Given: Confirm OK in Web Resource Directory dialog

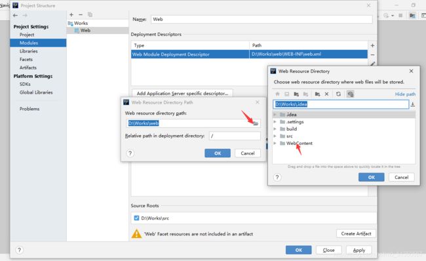Looking at the screenshot, I should (x=372, y=177).
